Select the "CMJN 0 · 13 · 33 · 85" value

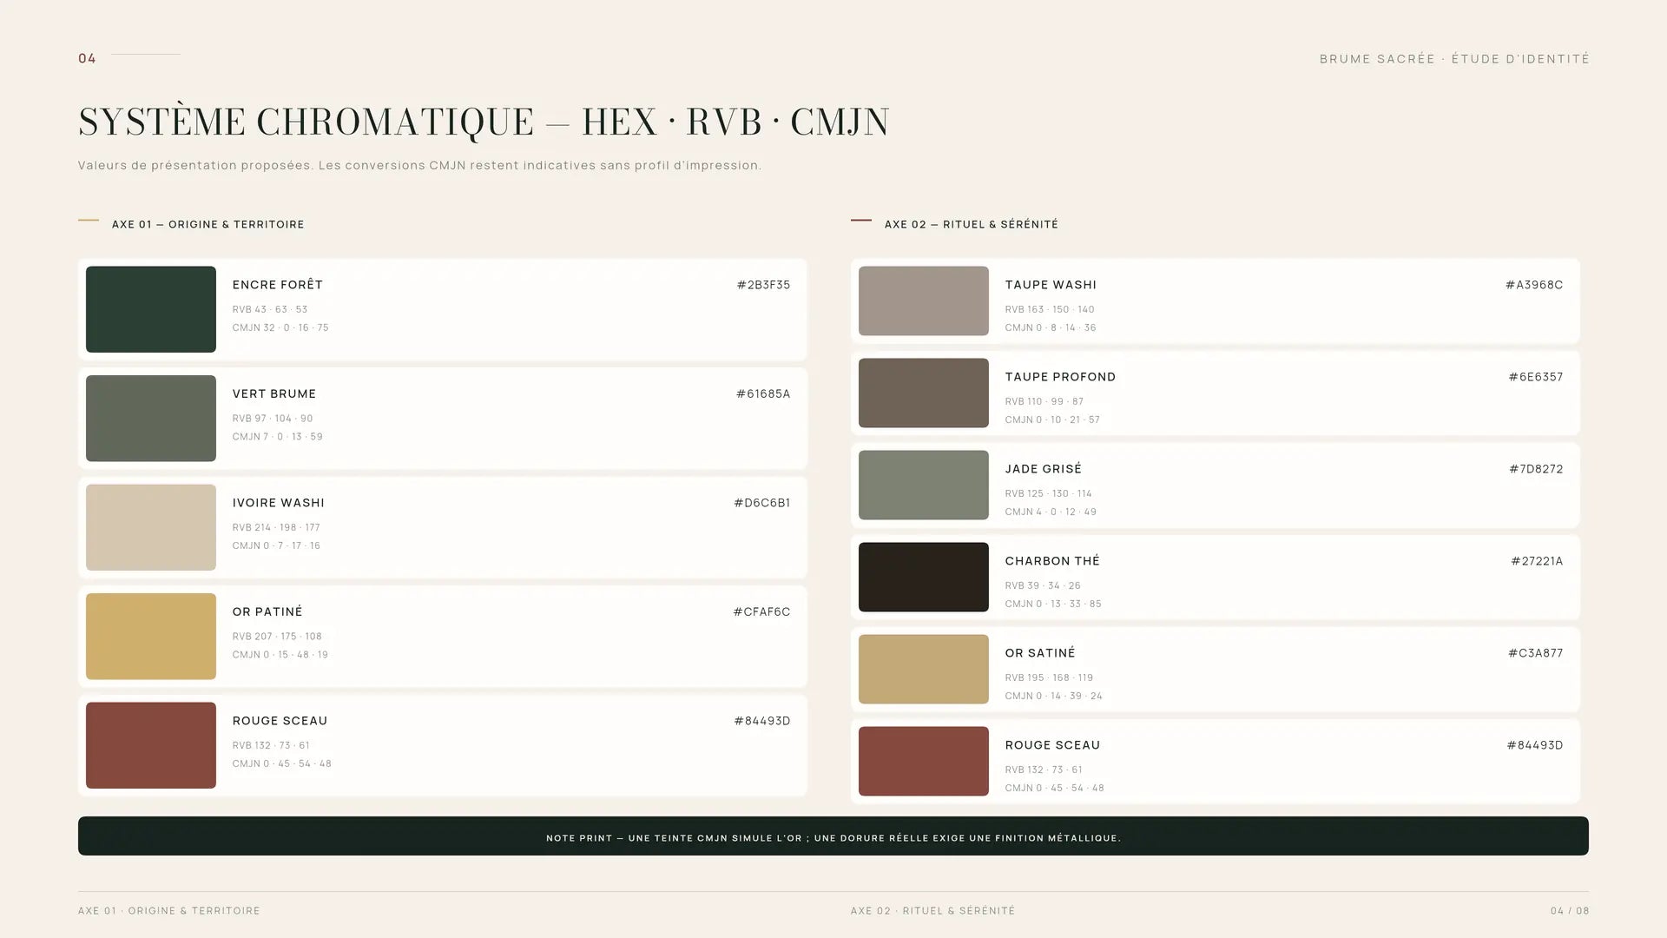pos(1053,604)
